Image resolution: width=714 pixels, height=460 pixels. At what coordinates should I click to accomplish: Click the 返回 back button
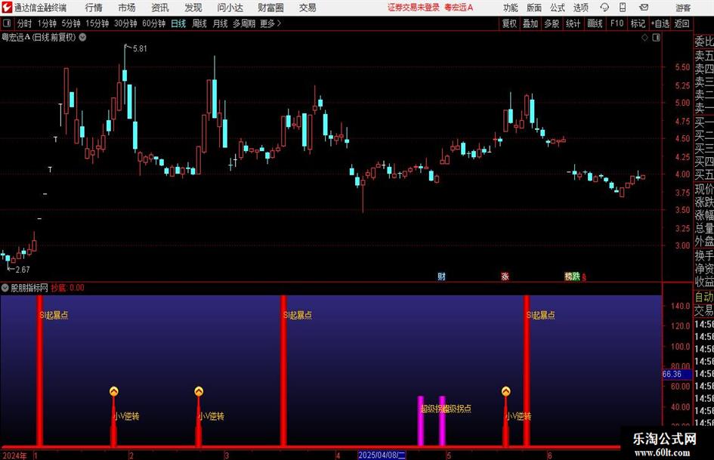coord(682,23)
